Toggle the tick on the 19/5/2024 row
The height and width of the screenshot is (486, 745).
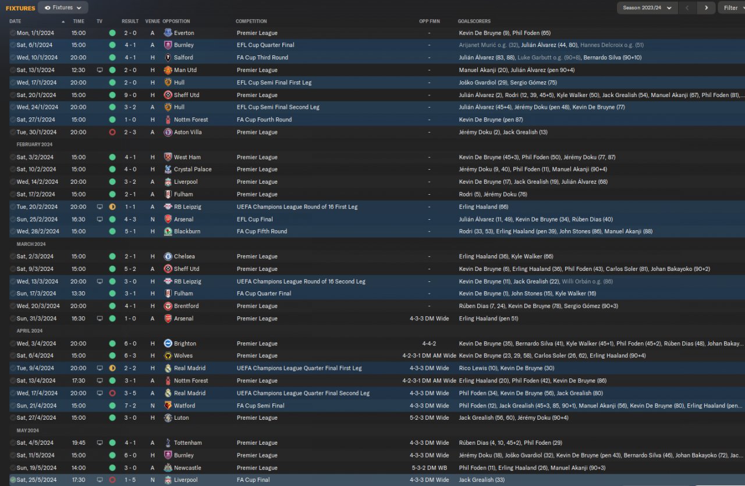coord(13,468)
